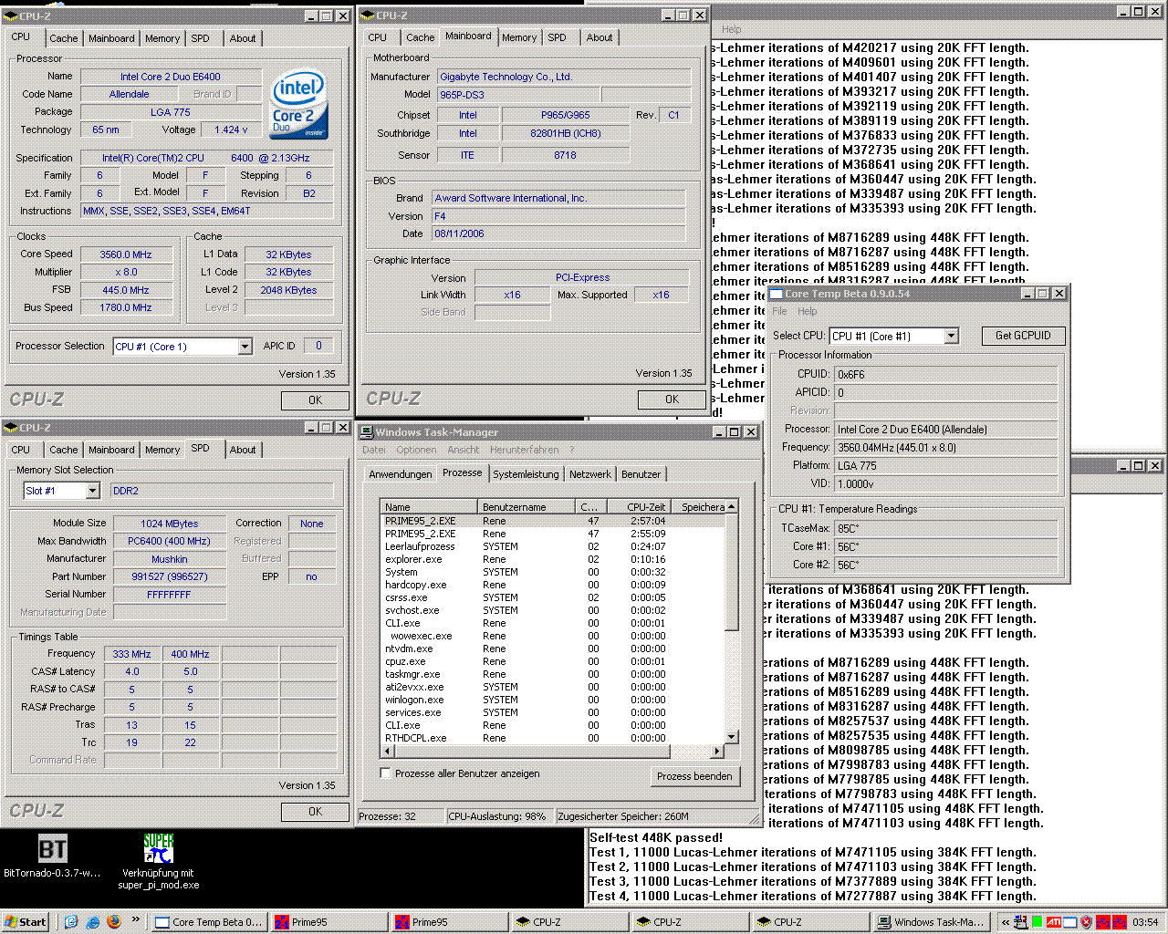Launch Internet Explorer from quick launch
This screenshot has height=934, width=1168.
point(92,922)
